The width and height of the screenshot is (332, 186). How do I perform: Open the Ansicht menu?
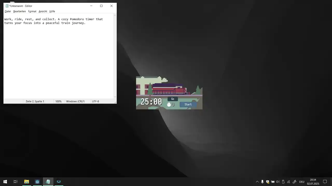(43, 11)
